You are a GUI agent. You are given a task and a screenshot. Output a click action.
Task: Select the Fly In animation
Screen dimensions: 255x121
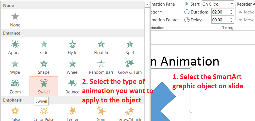coord(72,44)
